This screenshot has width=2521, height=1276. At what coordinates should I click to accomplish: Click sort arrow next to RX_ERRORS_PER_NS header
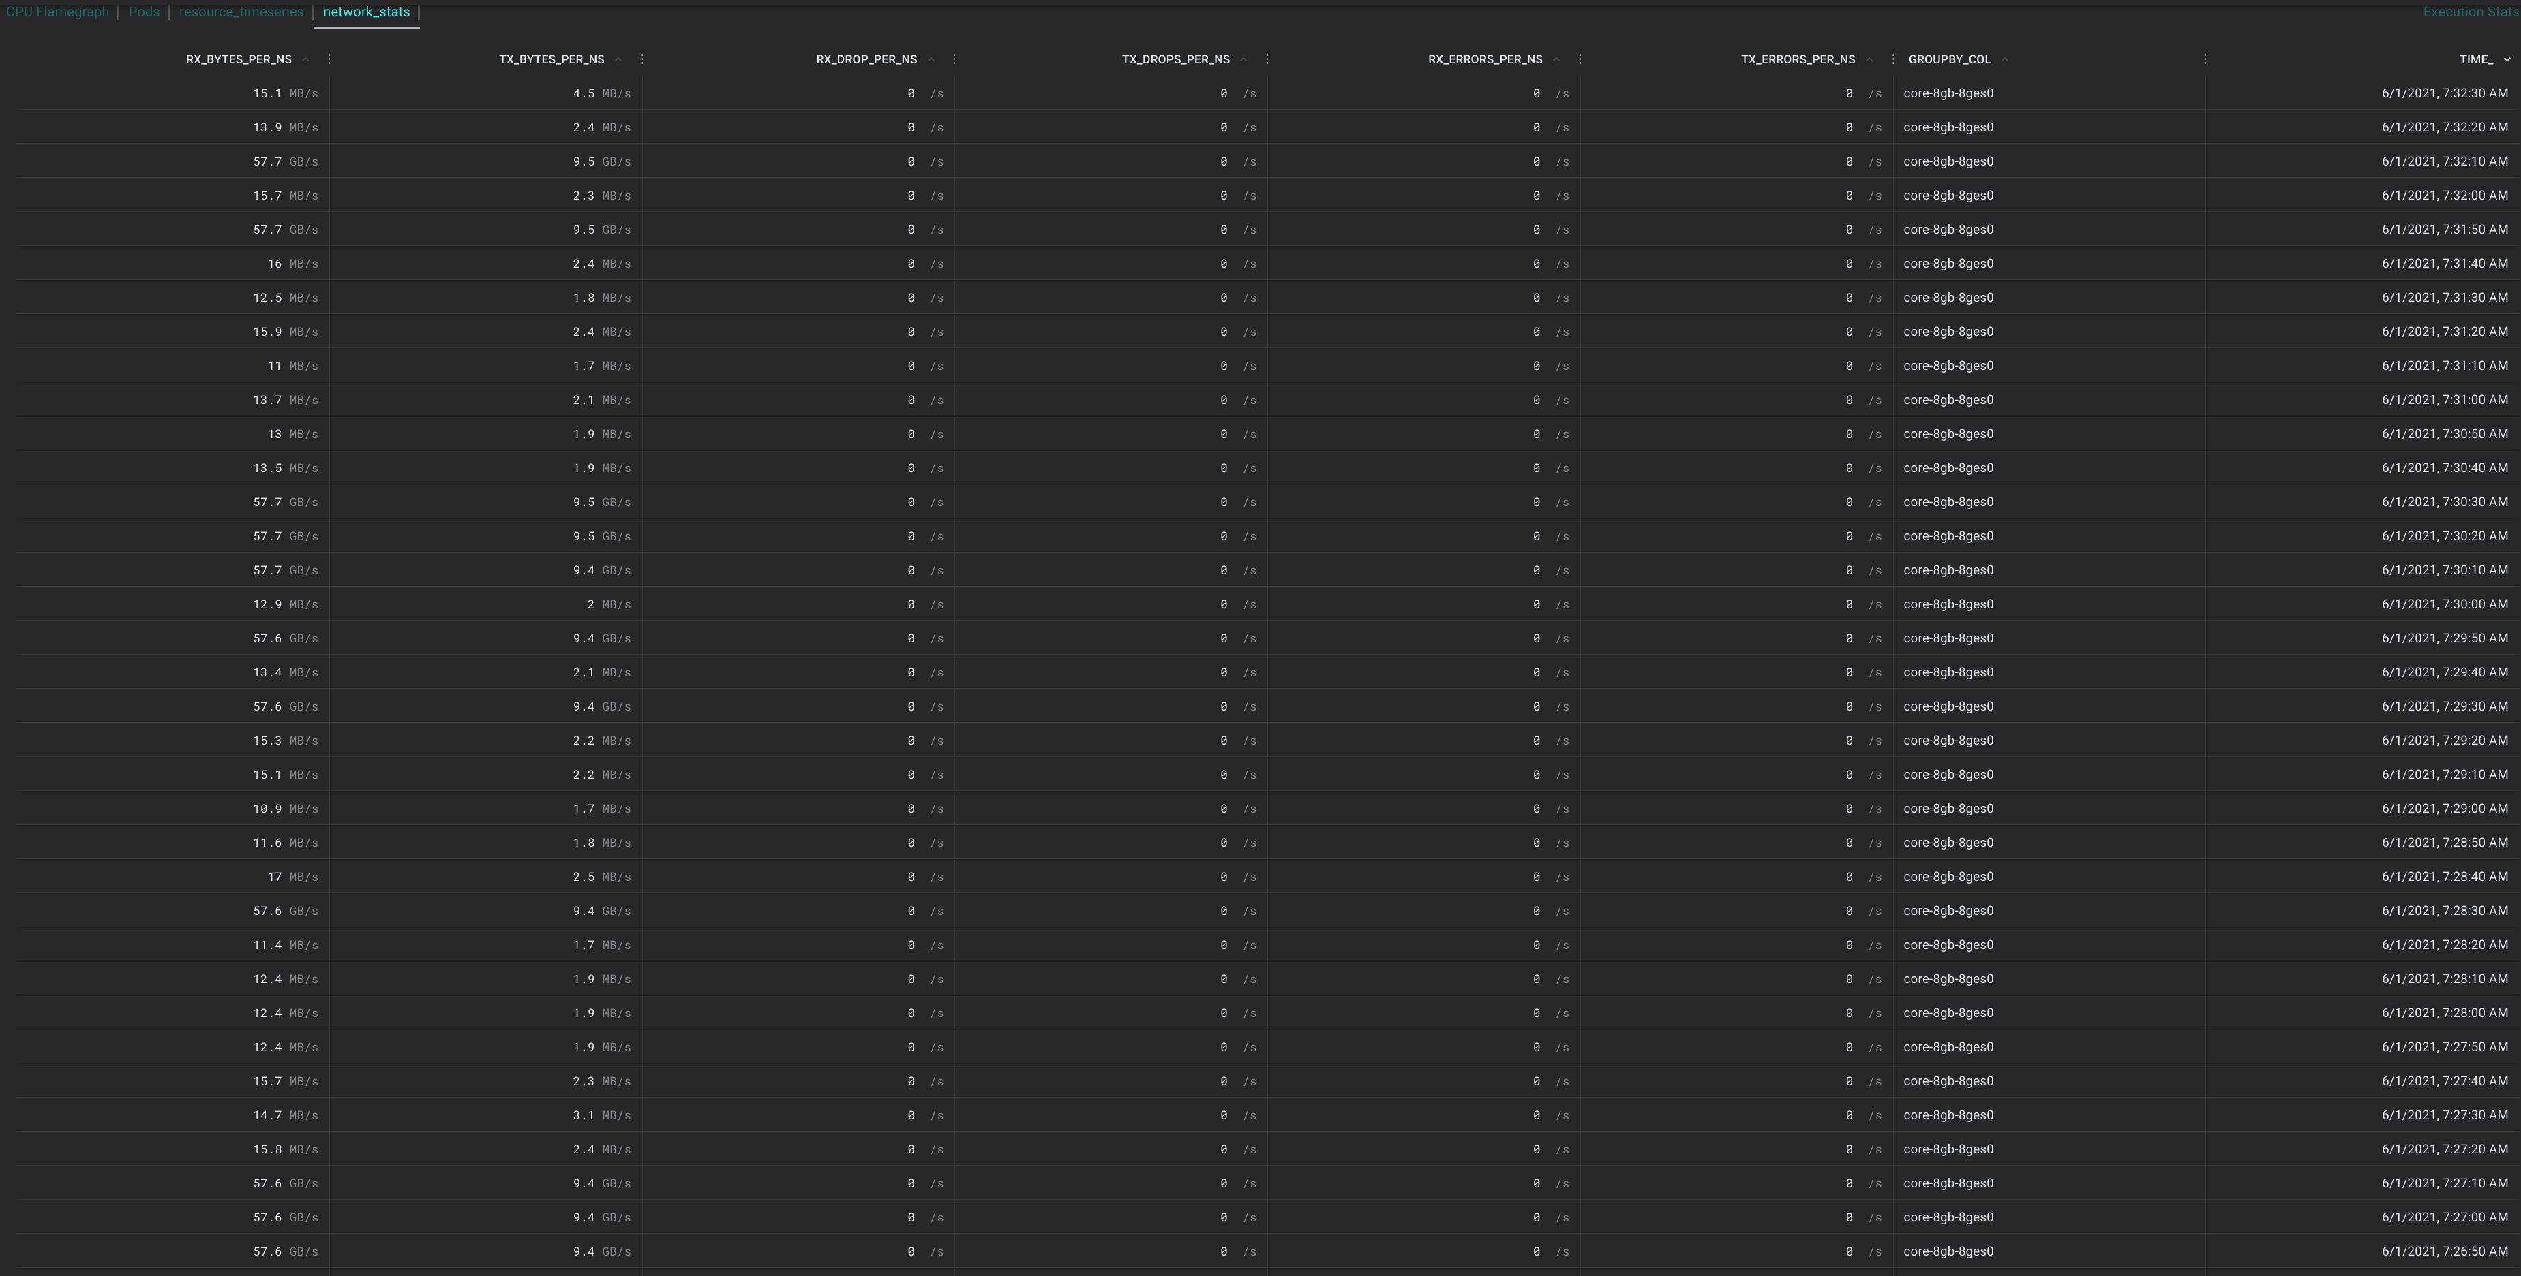tap(1556, 60)
